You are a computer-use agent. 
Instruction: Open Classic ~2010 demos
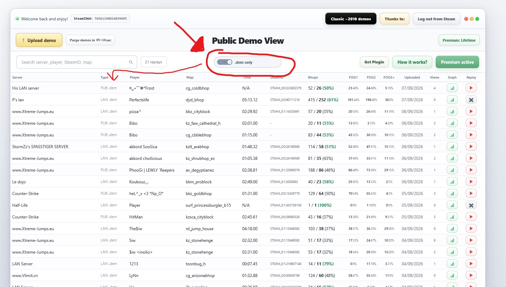pyautogui.click(x=351, y=19)
